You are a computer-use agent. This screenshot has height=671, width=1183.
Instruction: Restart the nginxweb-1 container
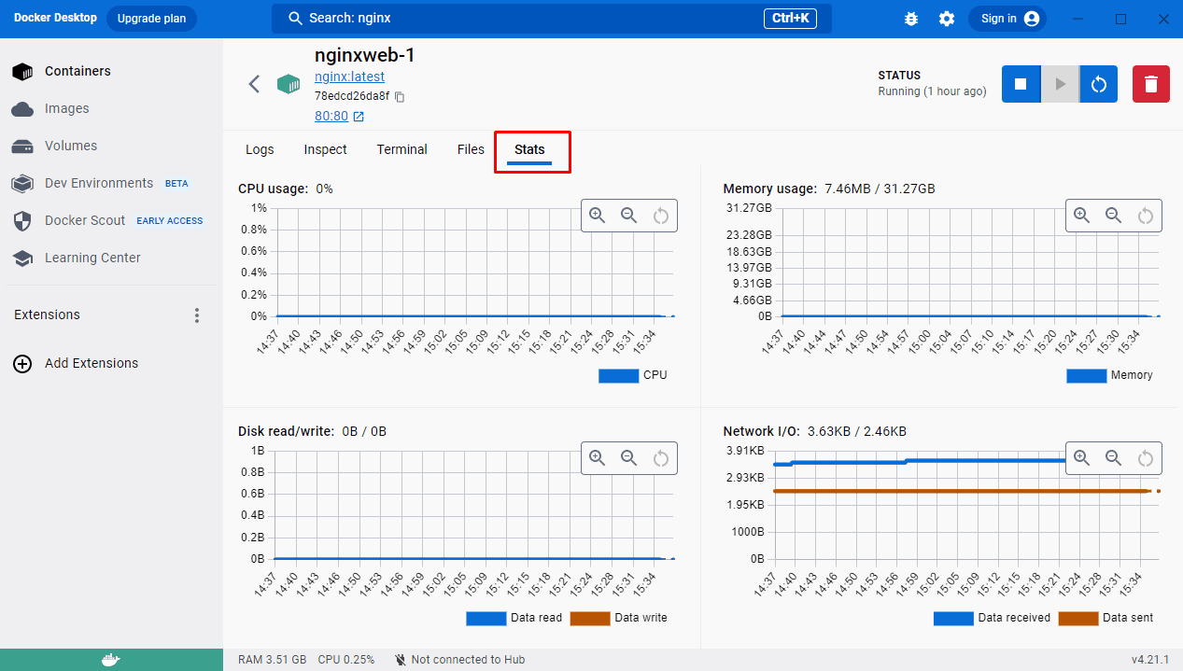pyautogui.click(x=1099, y=84)
